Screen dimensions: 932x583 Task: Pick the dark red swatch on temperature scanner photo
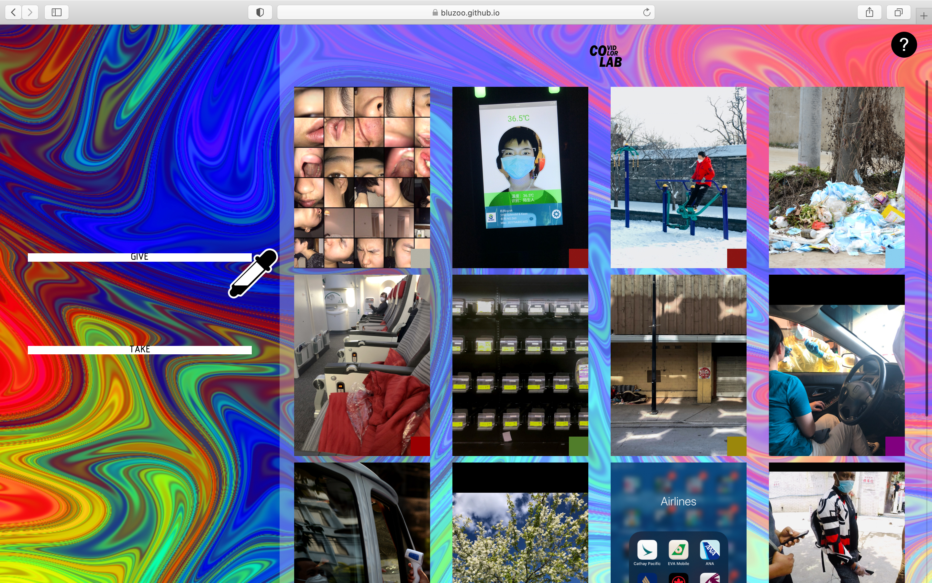(579, 258)
